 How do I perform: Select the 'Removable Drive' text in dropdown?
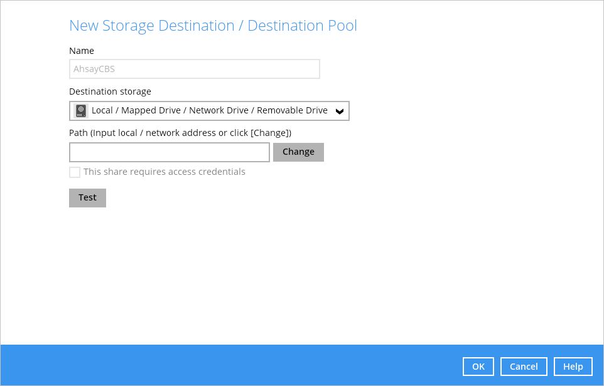click(292, 110)
